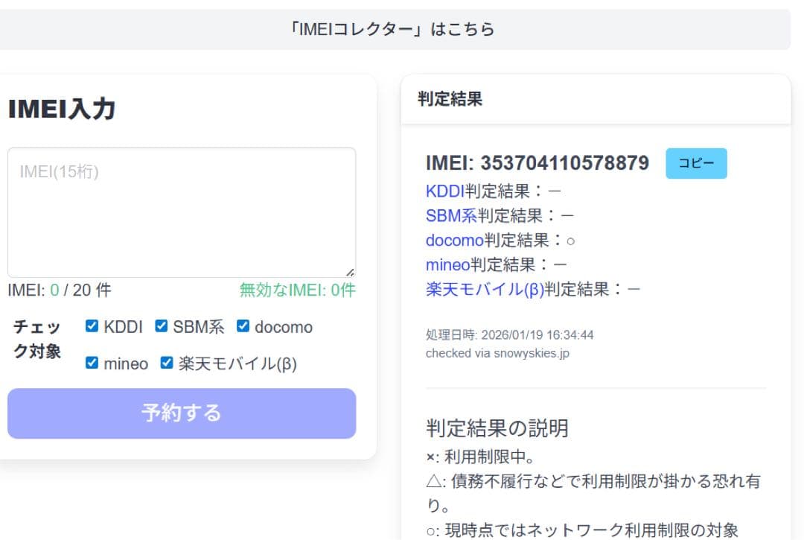The image size is (804, 540).
Task: Click the コピー button beside the IMEI
Action: coord(695,164)
